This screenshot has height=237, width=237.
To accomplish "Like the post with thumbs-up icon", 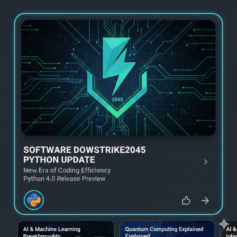I will click(186, 200).
